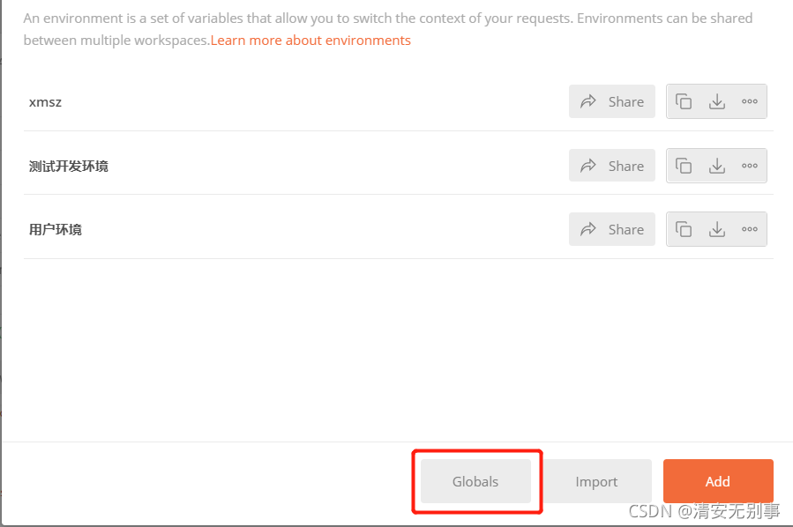Duplicate the xmsz environment
Image resolution: width=793 pixels, height=527 pixels.
(x=684, y=101)
